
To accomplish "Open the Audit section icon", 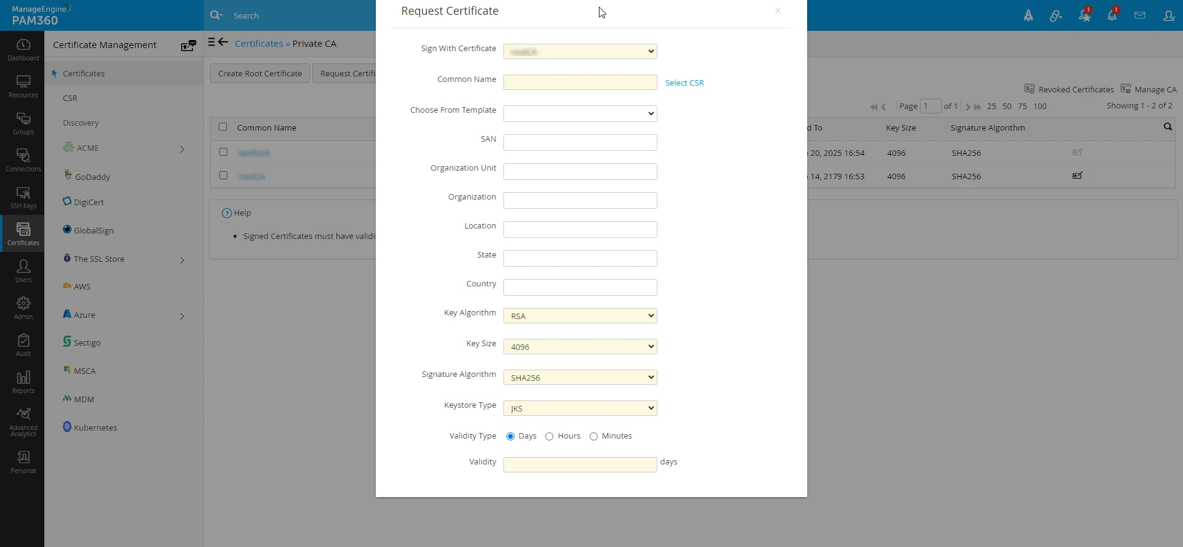I will 23,345.
